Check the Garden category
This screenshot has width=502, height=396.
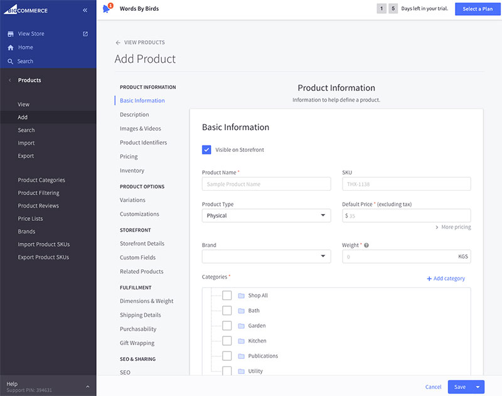tap(227, 326)
